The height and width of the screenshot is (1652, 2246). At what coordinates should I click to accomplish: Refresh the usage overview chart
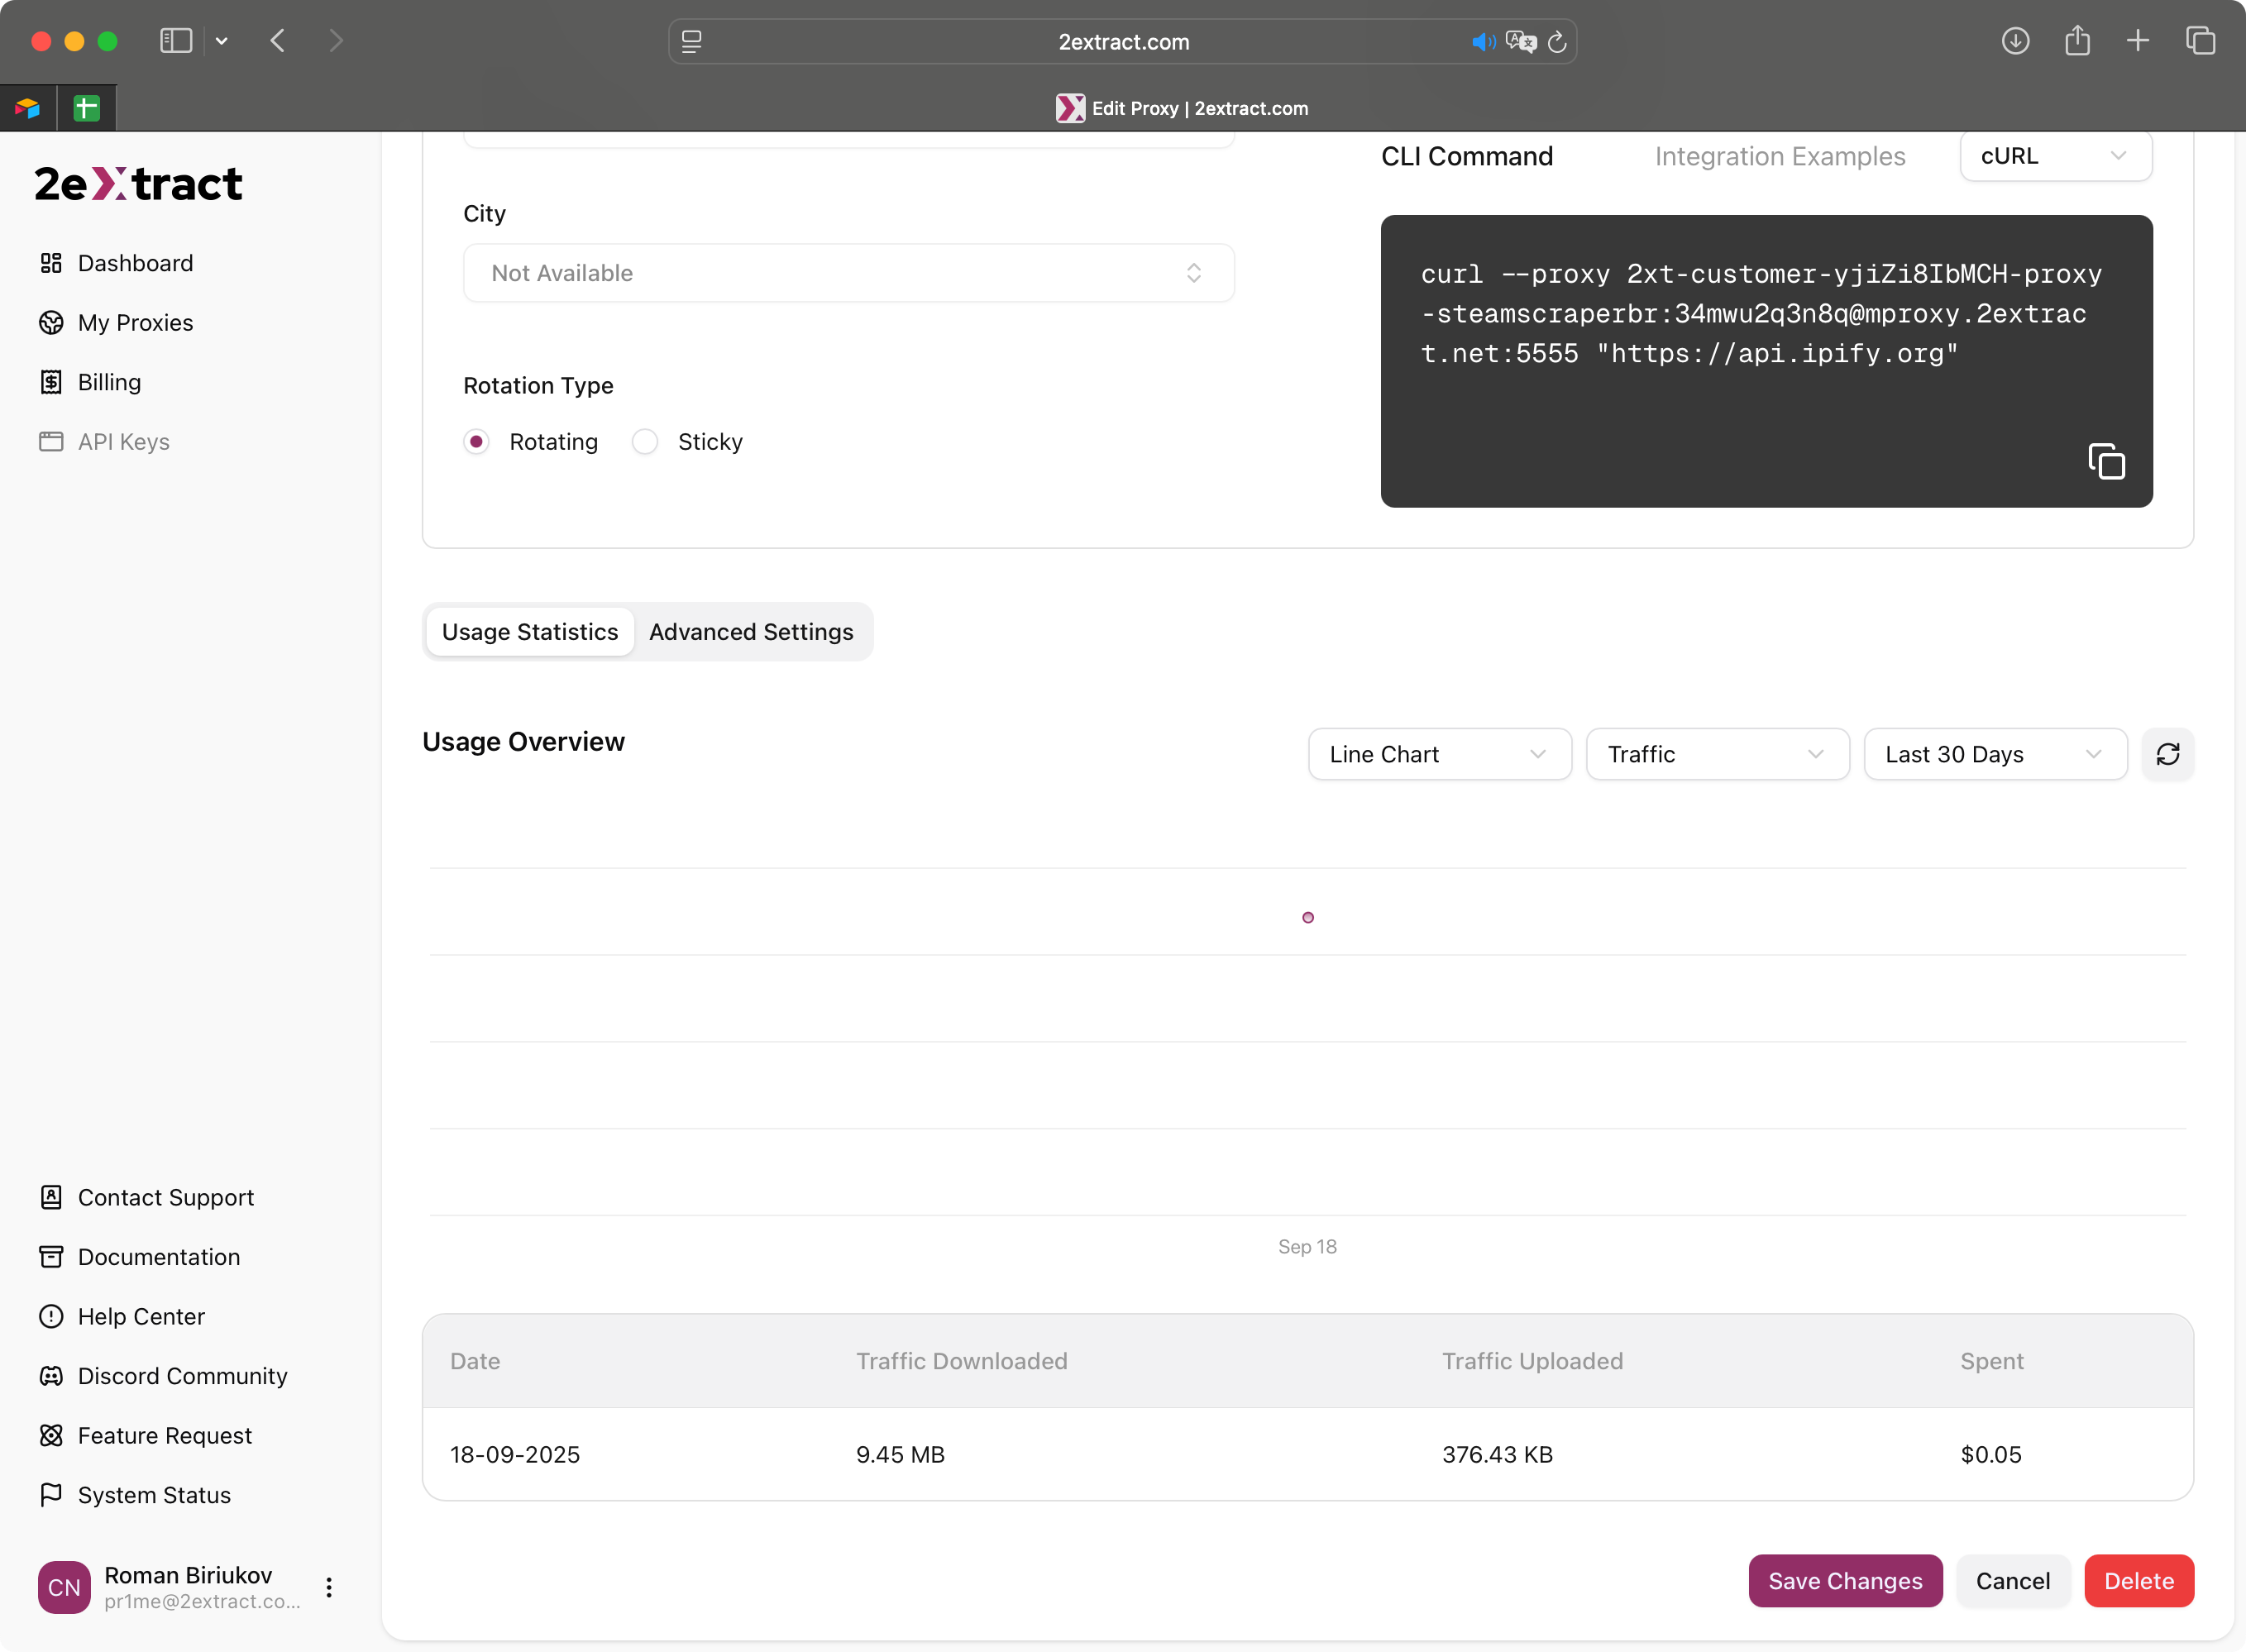[2167, 754]
